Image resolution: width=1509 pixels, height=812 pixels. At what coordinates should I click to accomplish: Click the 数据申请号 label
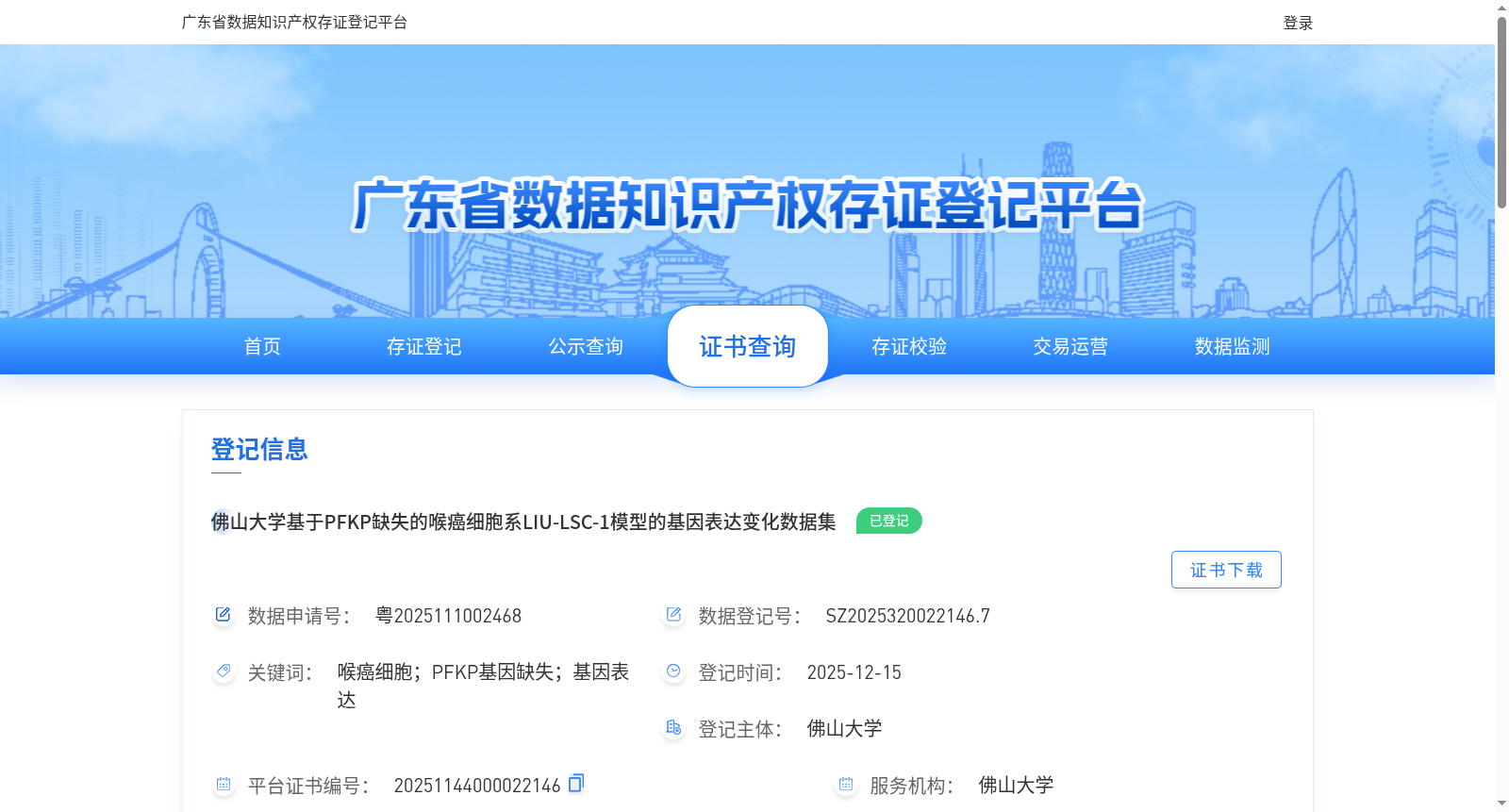pyautogui.click(x=299, y=616)
